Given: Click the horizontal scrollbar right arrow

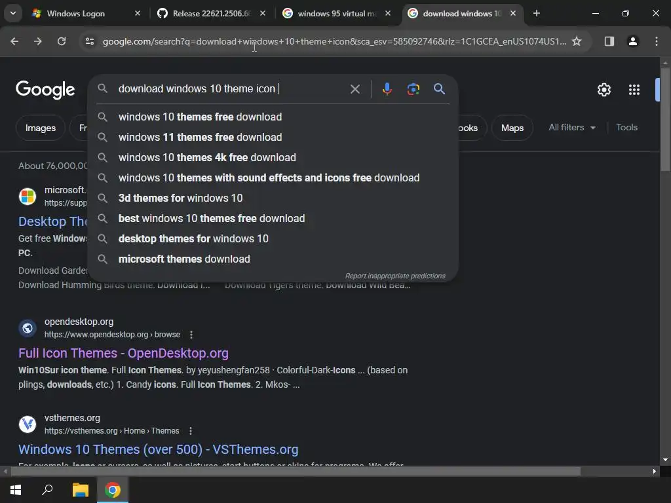Looking at the screenshot, I should 655,472.
